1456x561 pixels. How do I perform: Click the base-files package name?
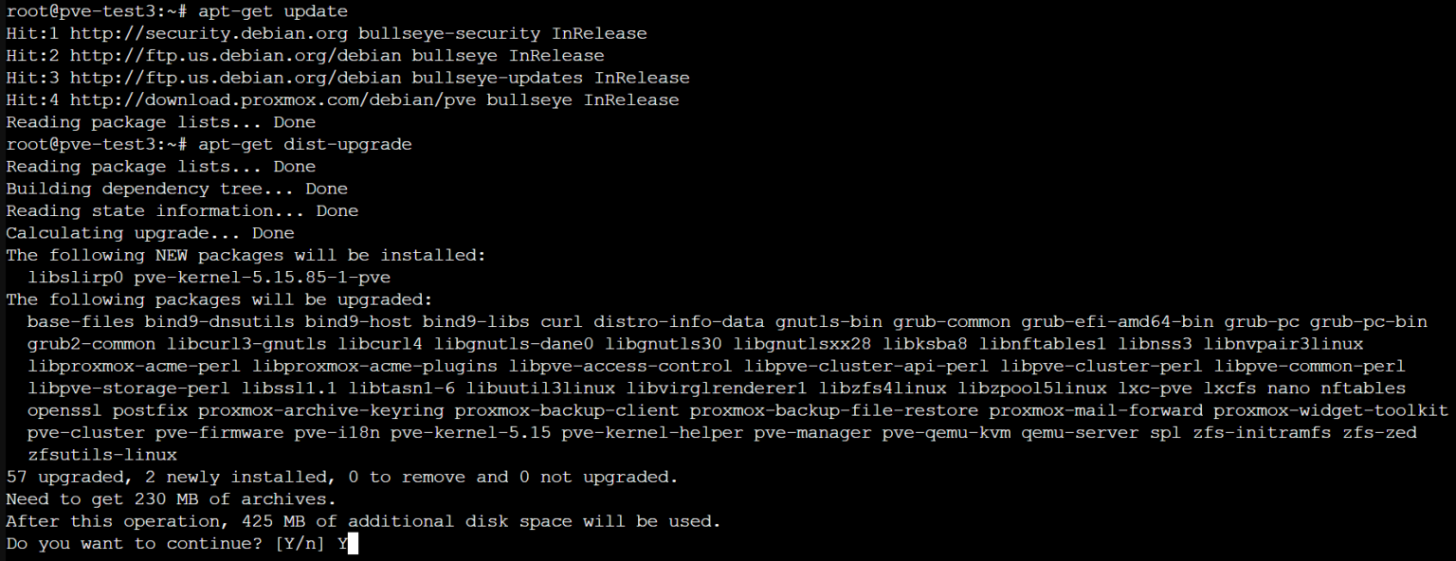pos(80,322)
